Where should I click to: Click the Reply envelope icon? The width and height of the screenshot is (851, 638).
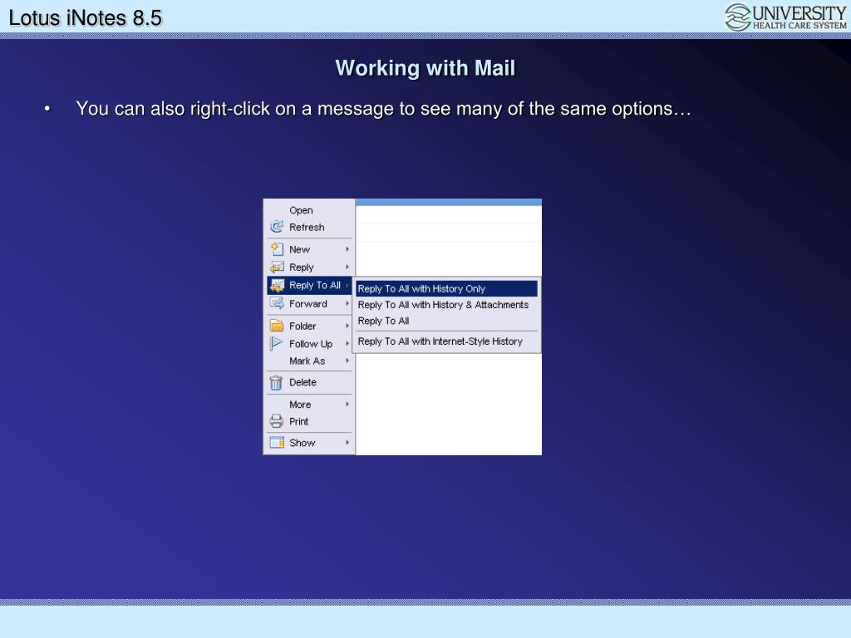click(x=277, y=267)
